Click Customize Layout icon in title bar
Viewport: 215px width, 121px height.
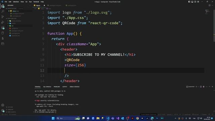click(x=198, y=2)
